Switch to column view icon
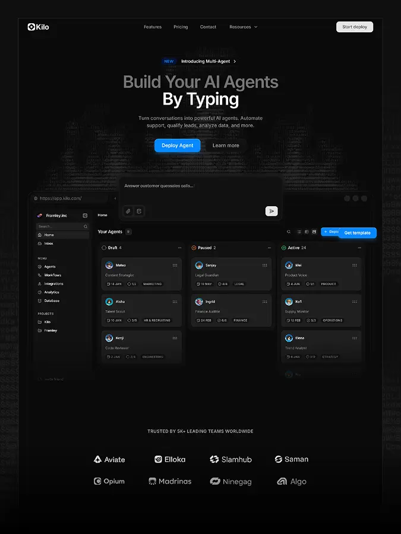The image size is (401, 534). [307, 232]
